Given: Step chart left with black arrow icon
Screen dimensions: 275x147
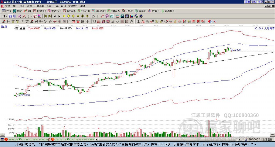Looking at the screenshot, I should (55, 16).
